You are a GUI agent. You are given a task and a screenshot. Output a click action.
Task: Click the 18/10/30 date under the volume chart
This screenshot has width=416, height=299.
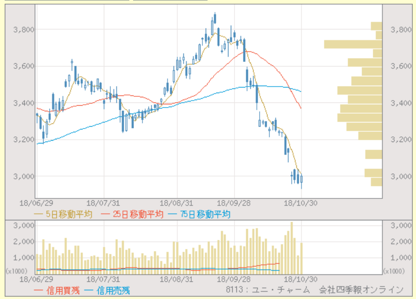(x=300, y=279)
